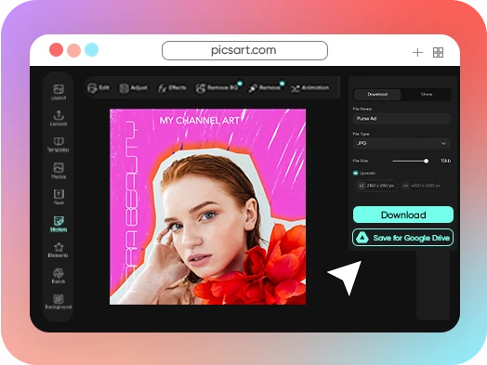Select the Text tool in sidebar
Image resolution: width=487 pixels, height=365 pixels.
pyautogui.click(x=59, y=197)
